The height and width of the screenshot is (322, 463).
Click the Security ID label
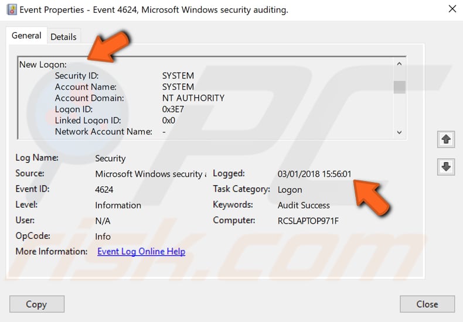76,76
